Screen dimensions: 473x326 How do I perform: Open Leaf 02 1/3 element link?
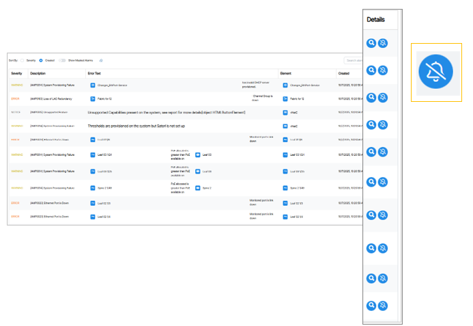[296, 203]
